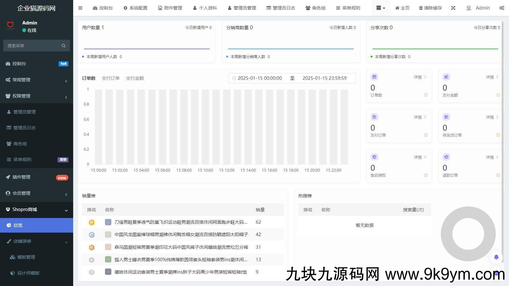The width and height of the screenshot is (509, 286).
Task: Click the hamburger sidebar toggle icon
Action: pyautogui.click(x=80, y=8)
